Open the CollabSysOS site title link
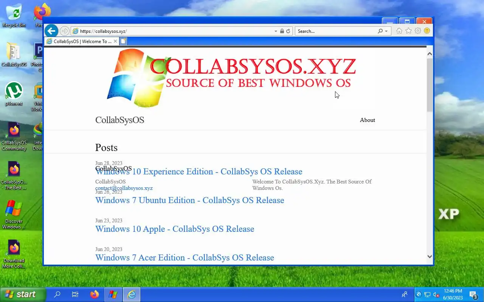 [119, 120]
